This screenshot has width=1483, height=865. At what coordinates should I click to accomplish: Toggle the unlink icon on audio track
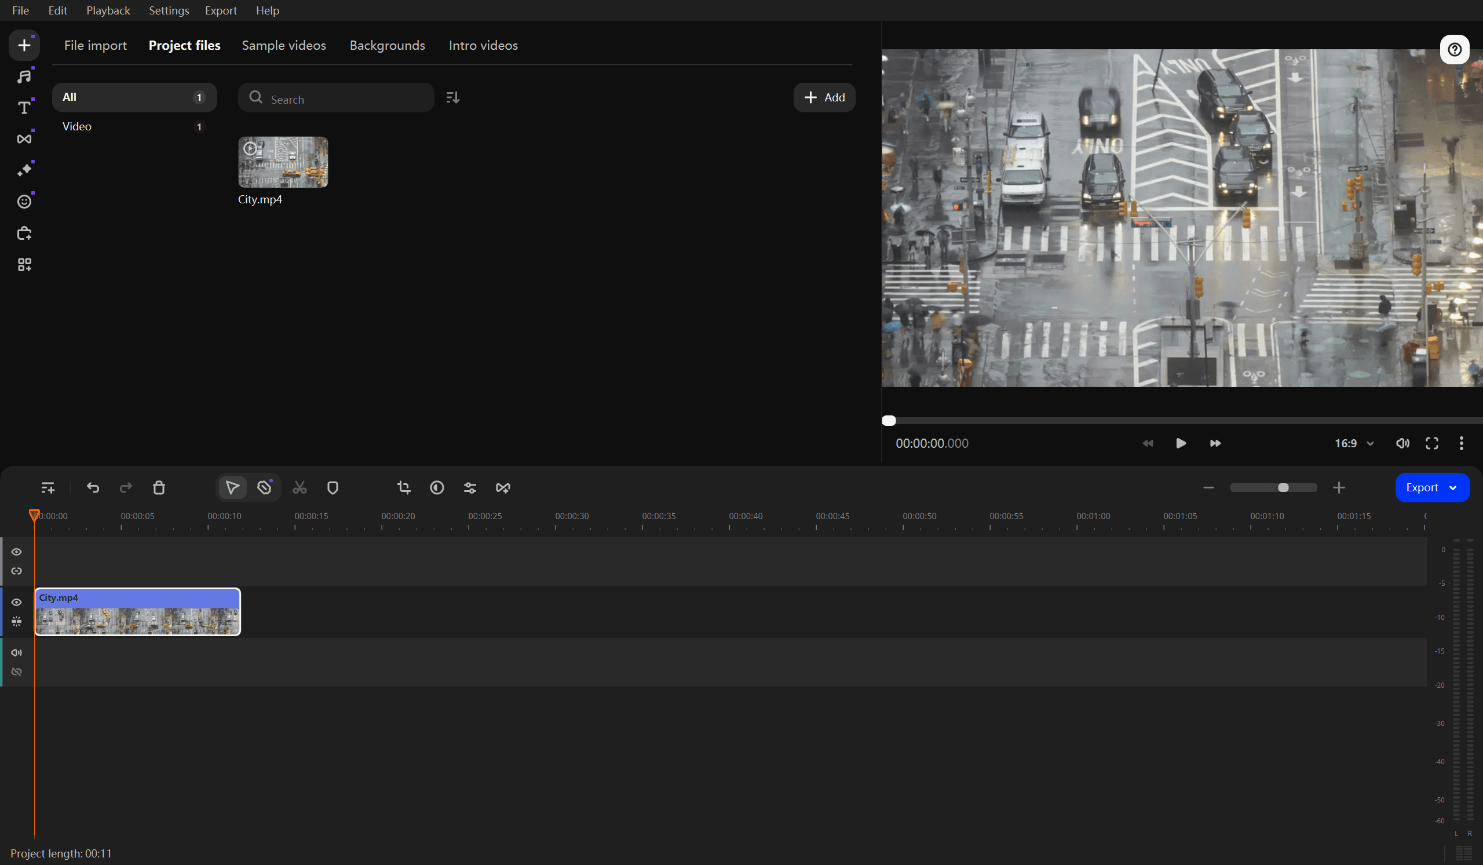coord(16,671)
